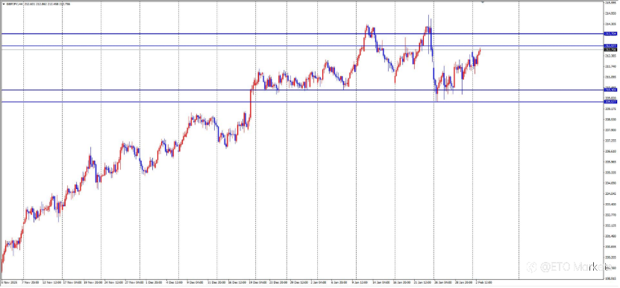Click the blue 210.306 price label
The width and height of the screenshot is (620, 288).
pyautogui.click(x=611, y=90)
